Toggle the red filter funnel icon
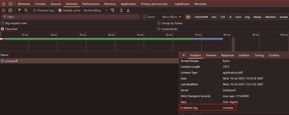The image size is (289, 115). point(19,10)
